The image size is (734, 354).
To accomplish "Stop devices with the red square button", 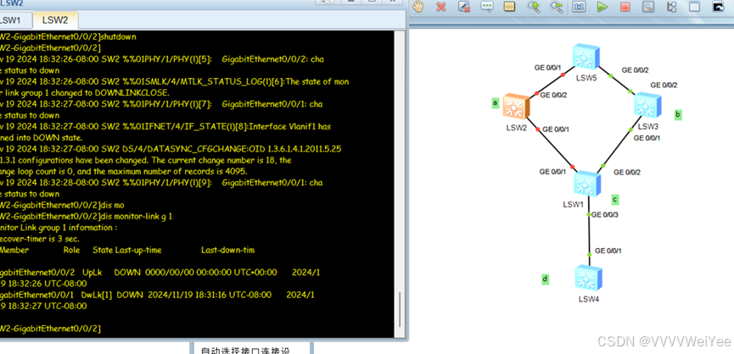I will (x=625, y=7).
